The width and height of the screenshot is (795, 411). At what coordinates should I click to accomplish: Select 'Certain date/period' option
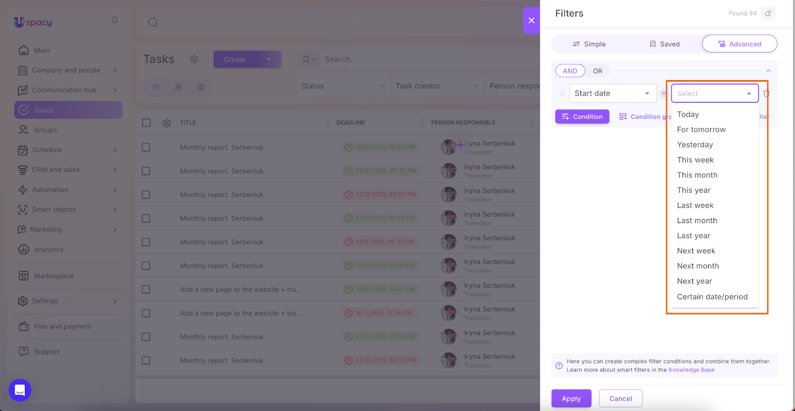(x=712, y=297)
